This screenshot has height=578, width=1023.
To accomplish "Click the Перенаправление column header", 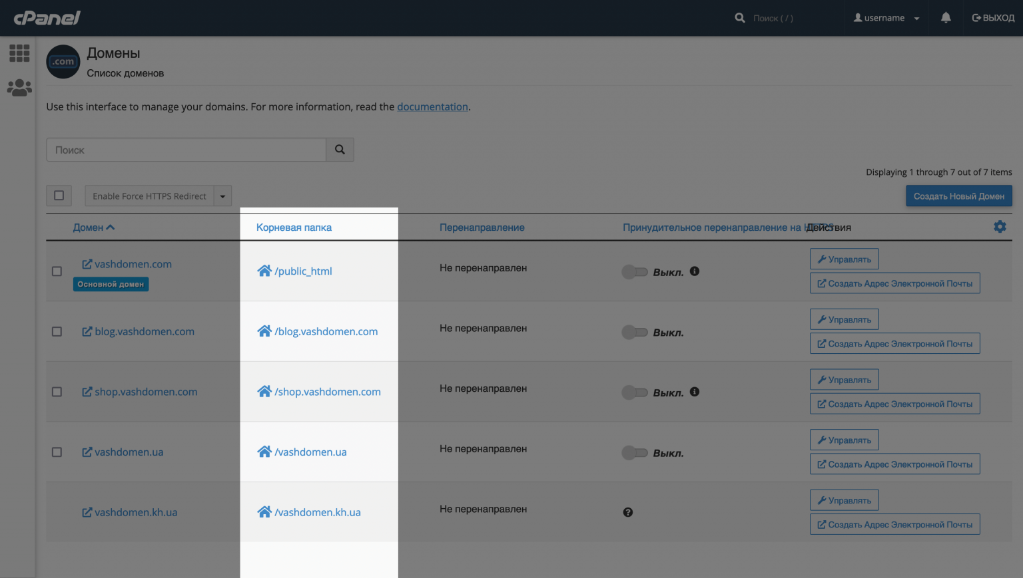I will pos(482,227).
